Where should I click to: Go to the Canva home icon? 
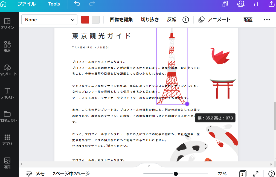[x=3, y=4]
